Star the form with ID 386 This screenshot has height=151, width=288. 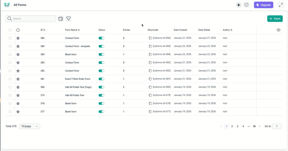18,38
